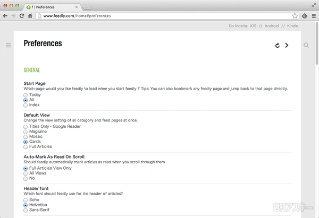This screenshot has width=319, height=218.
Task: Click the feedly search magnifier icon
Action: (x=306, y=45)
